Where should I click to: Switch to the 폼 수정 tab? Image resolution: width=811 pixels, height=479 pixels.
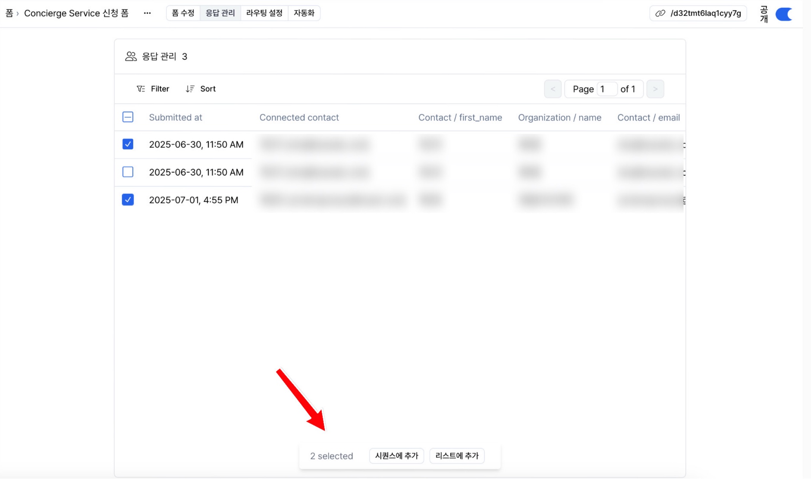(x=183, y=13)
